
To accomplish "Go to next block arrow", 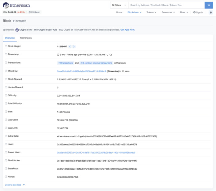I will tap(74, 47).
